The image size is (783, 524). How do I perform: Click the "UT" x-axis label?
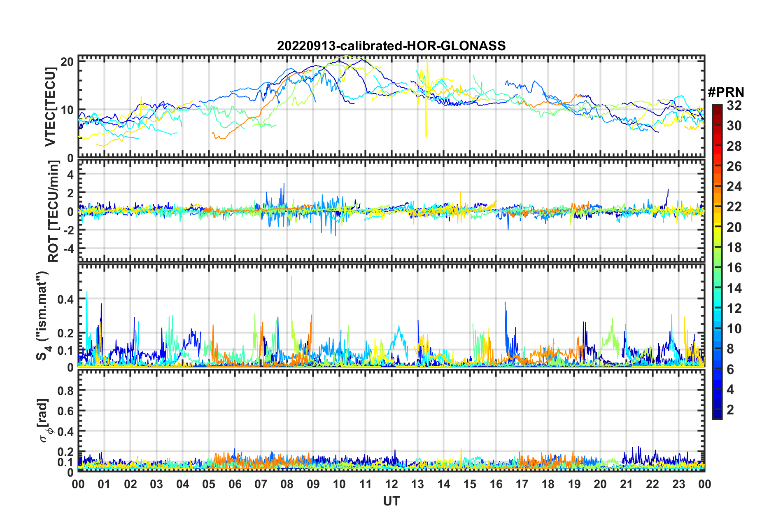coord(391,501)
